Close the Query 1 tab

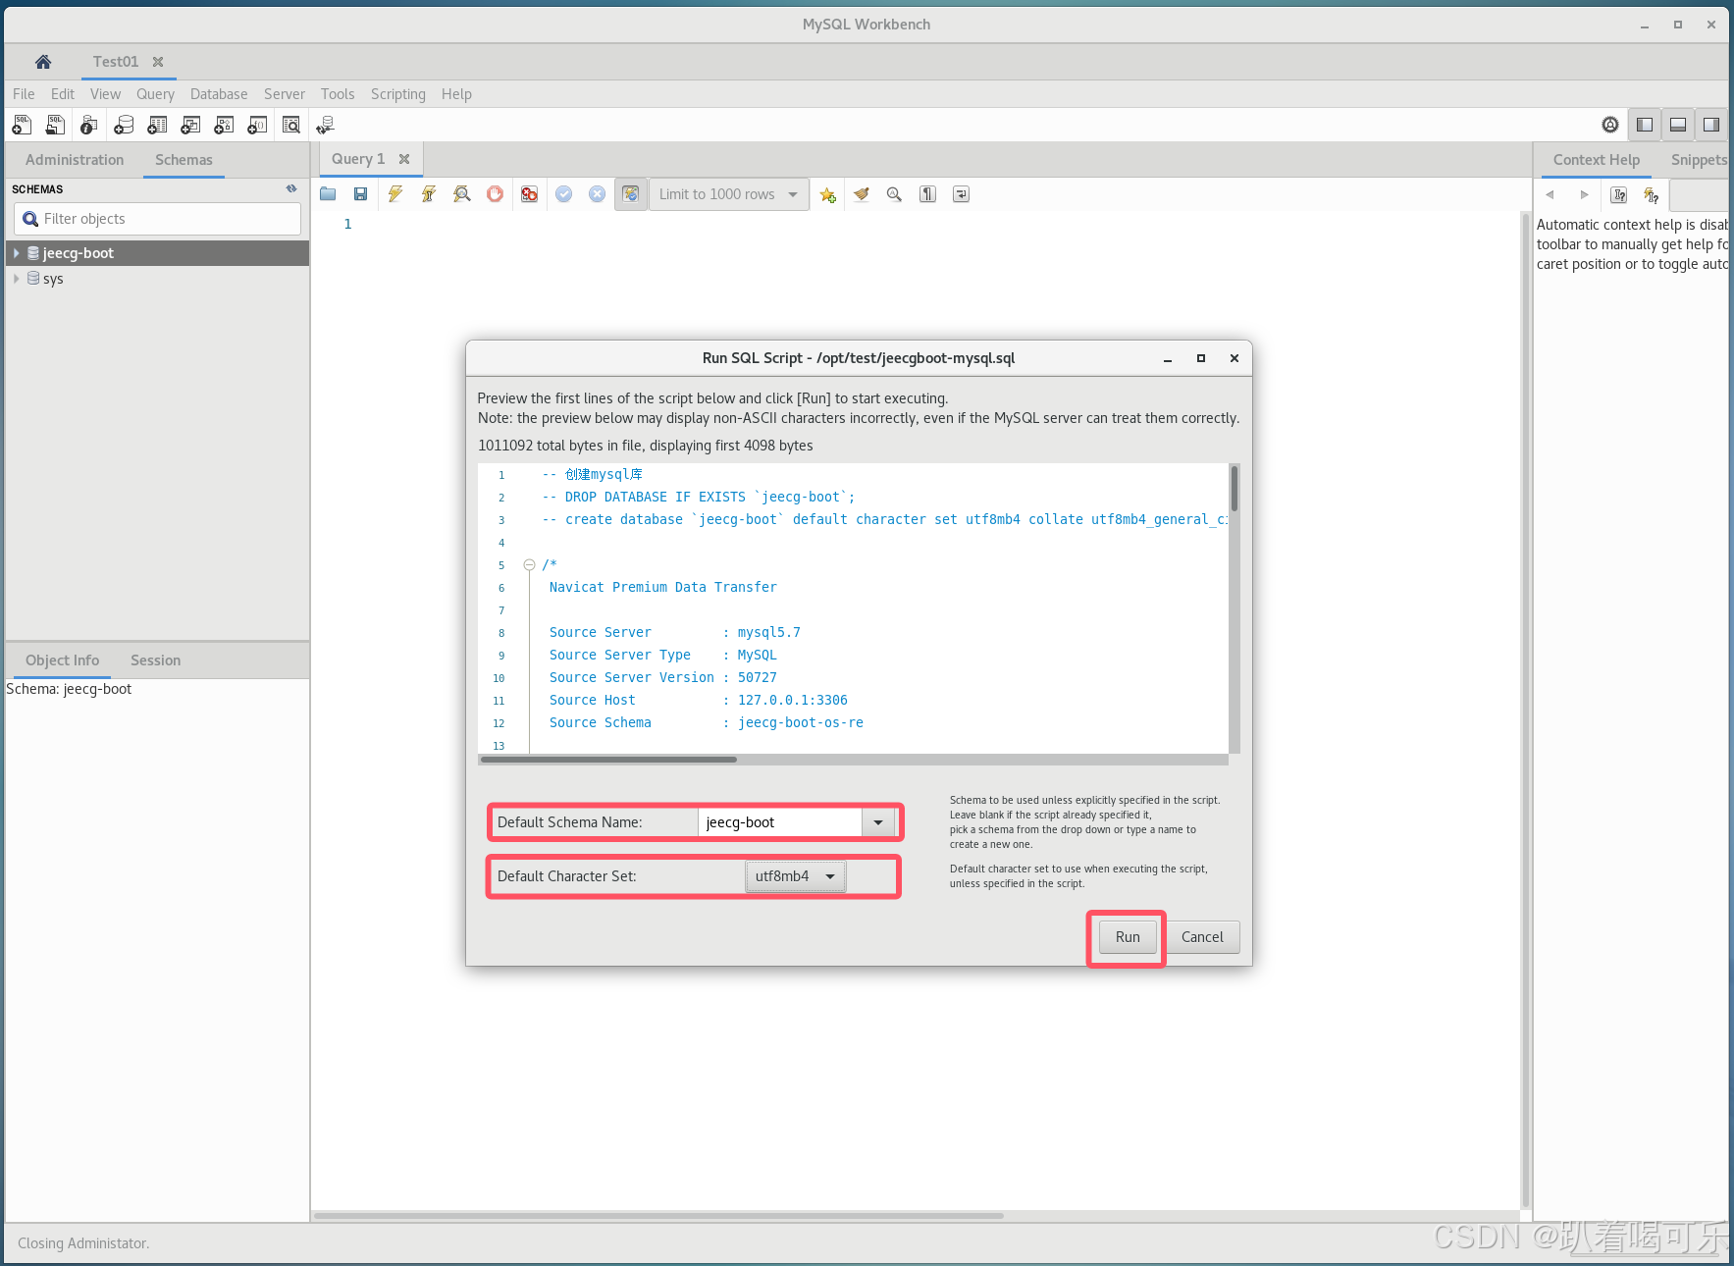coord(404,159)
